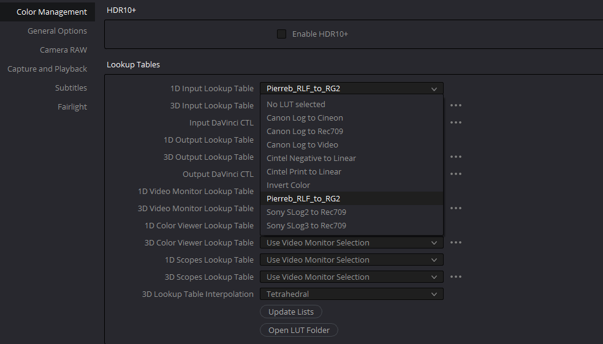Viewport: 603px width, 344px height.
Task: Open Subtitles settings section
Action: pos(70,88)
